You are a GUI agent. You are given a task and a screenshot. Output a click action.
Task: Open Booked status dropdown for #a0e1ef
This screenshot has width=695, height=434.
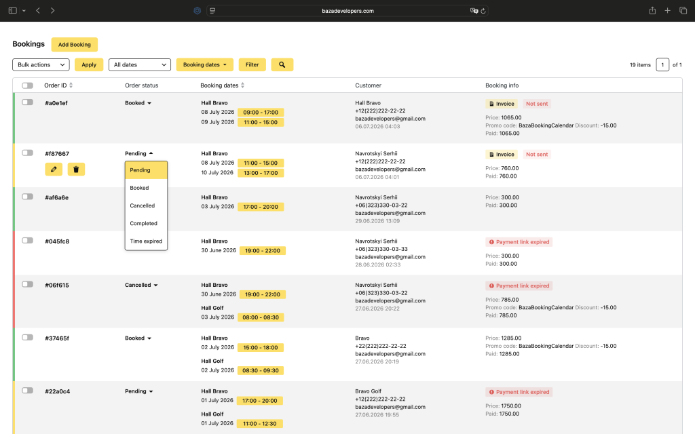(138, 103)
